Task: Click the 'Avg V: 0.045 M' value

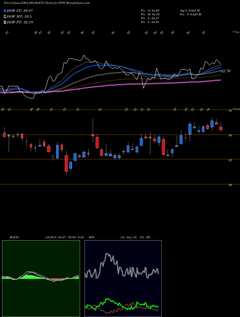Action: pyautogui.click(x=189, y=11)
